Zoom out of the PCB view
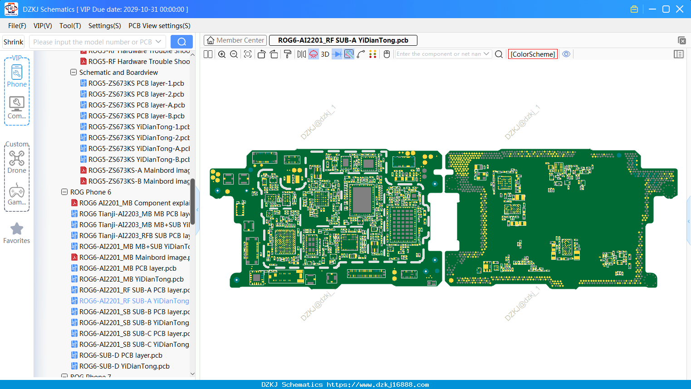This screenshot has width=691, height=389. click(234, 54)
